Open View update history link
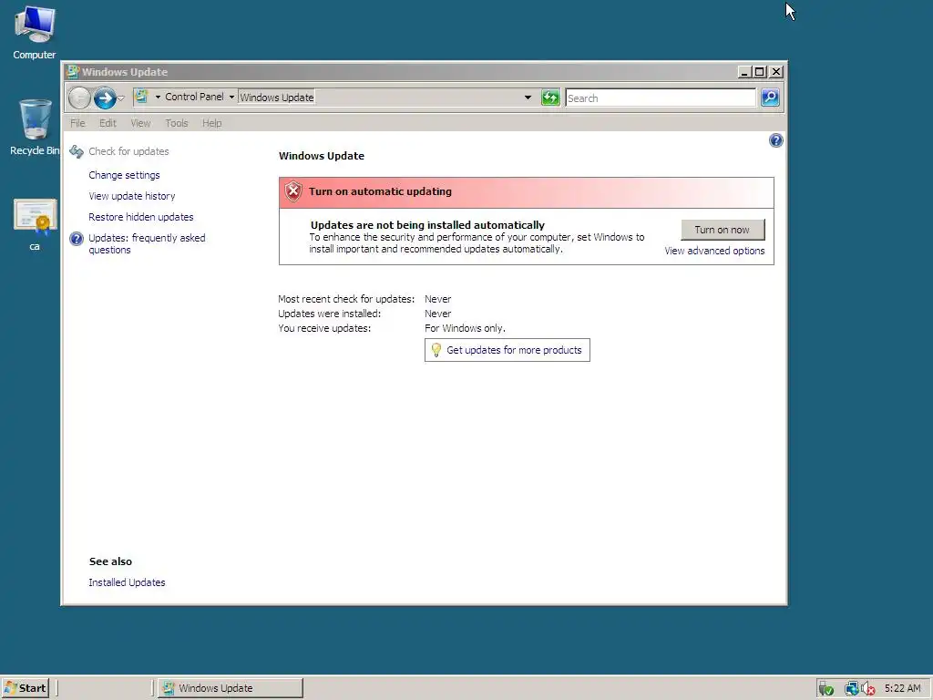The width and height of the screenshot is (933, 700). [x=131, y=196]
